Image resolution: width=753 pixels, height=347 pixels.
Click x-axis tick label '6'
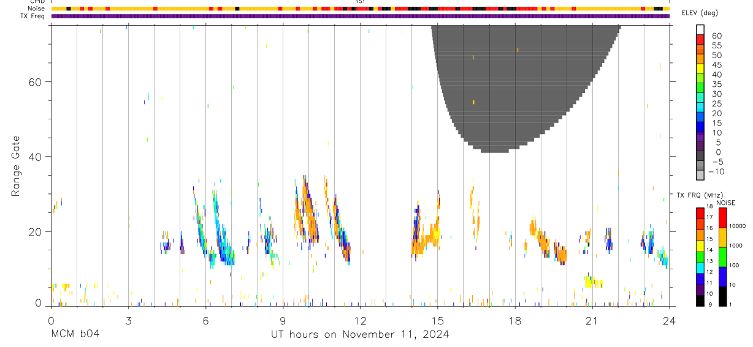coord(205,320)
